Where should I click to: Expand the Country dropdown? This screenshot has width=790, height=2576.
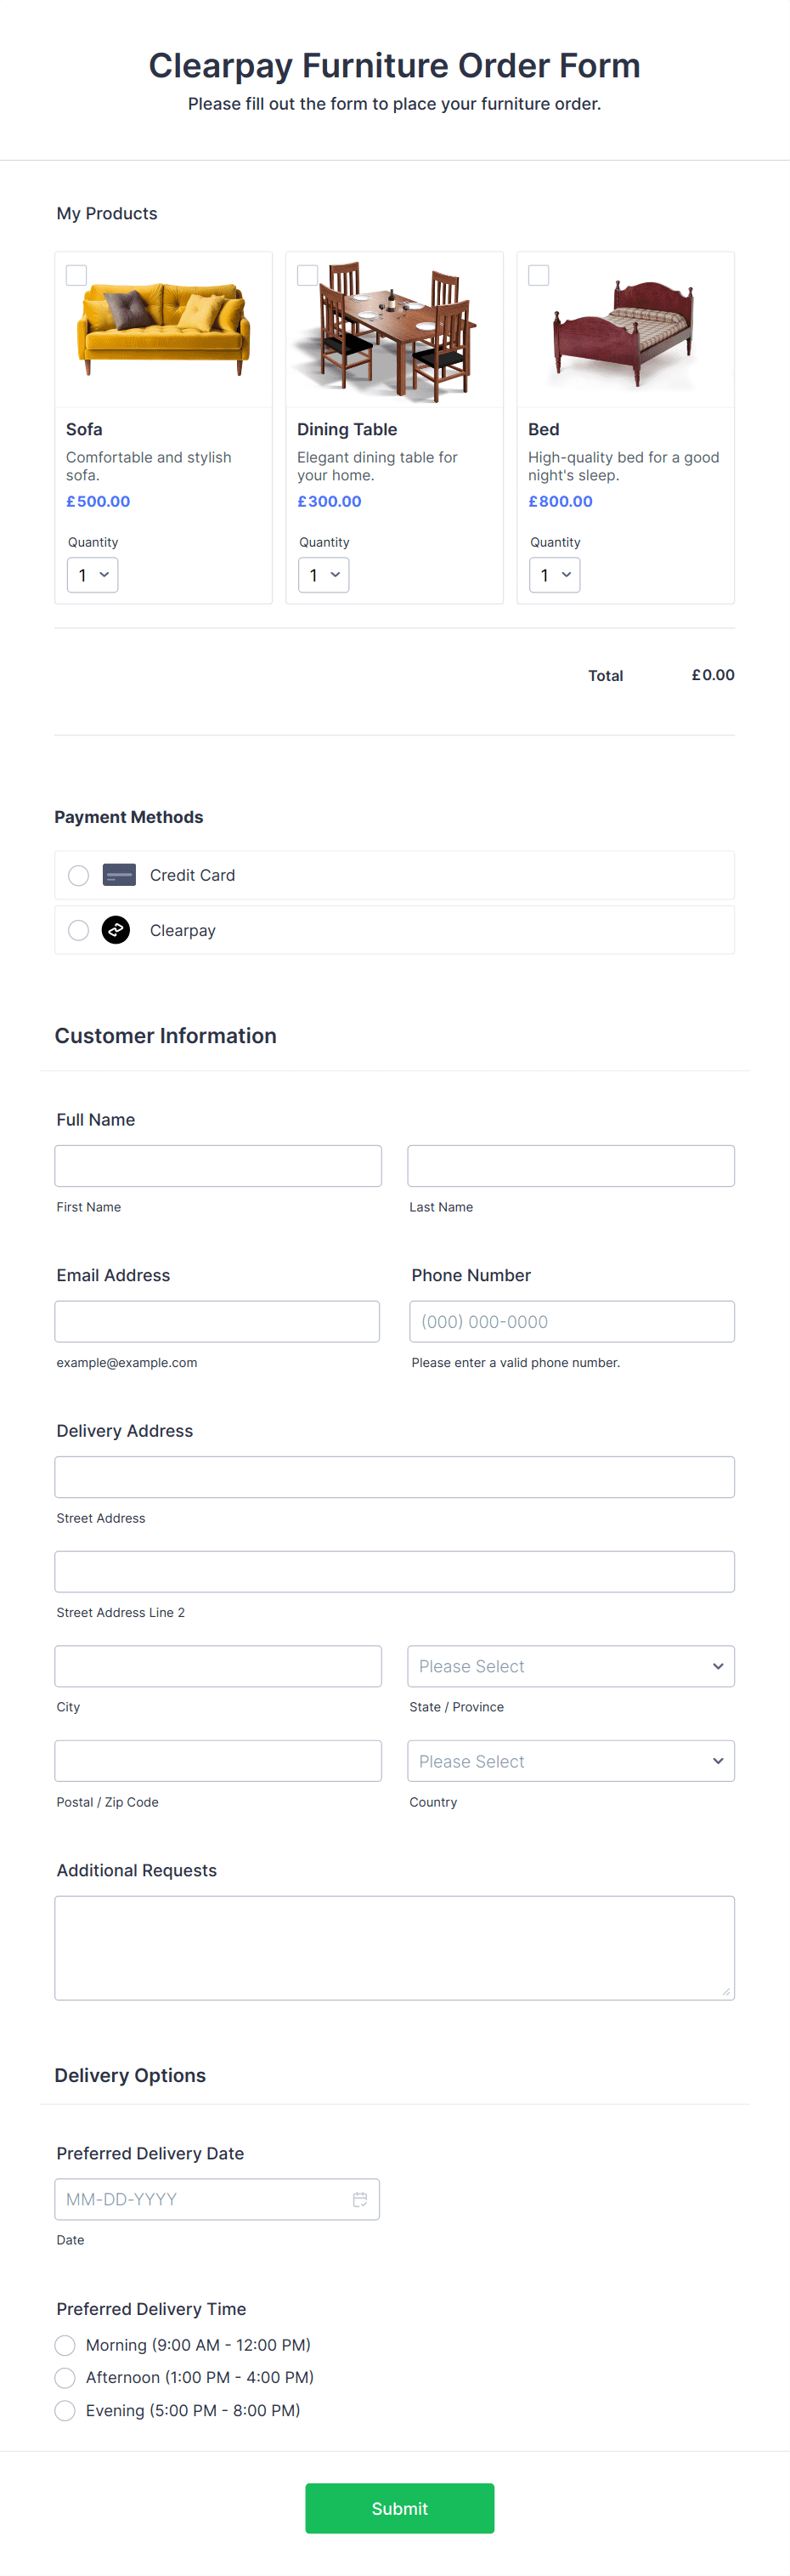point(570,1760)
